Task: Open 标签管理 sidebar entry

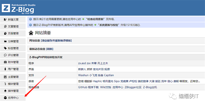Action: coord(13,48)
